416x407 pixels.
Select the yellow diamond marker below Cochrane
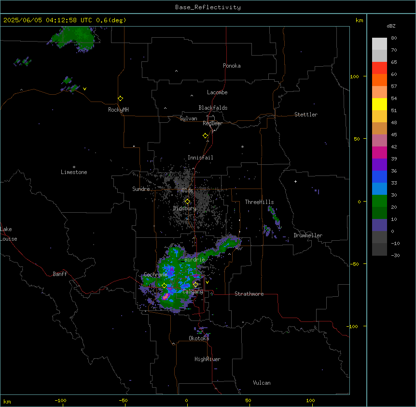click(x=164, y=286)
